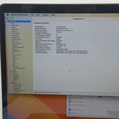Open the File menu
119x119 pixels.
[x=32, y=15]
